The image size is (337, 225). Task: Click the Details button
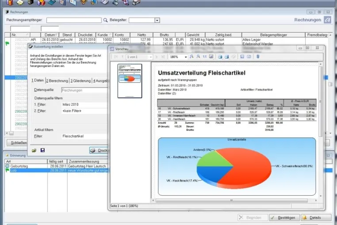316,217
